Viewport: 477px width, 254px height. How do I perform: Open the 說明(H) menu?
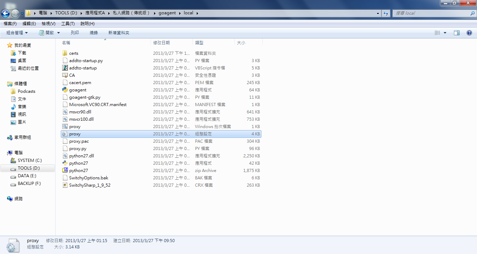coord(87,24)
